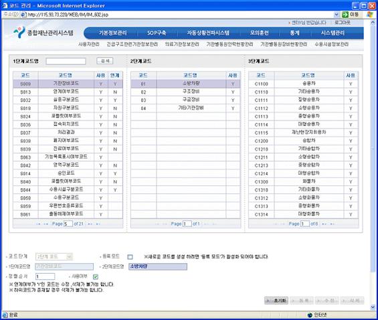The height and width of the screenshot is (320, 378).
Task: Jump to last page of 3단계 code list
Action: (x=333, y=224)
